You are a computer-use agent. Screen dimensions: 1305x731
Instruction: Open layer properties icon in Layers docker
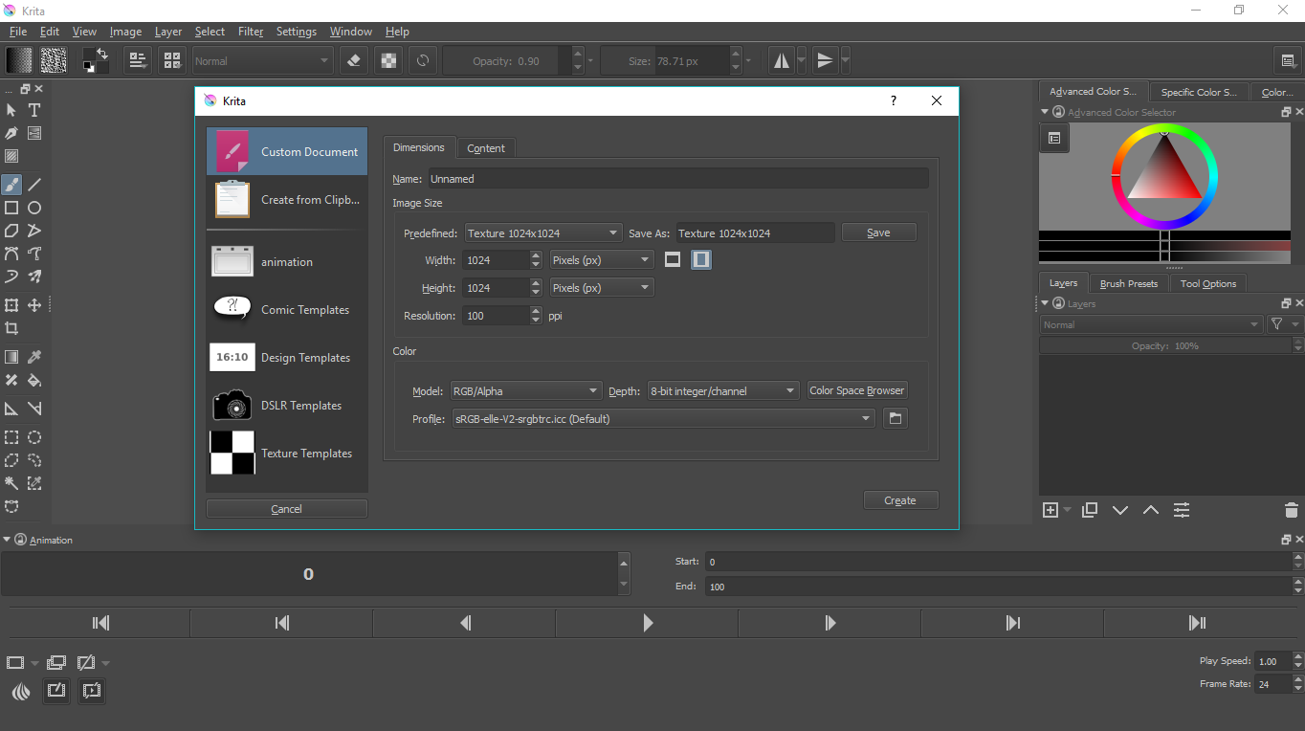click(x=1182, y=510)
